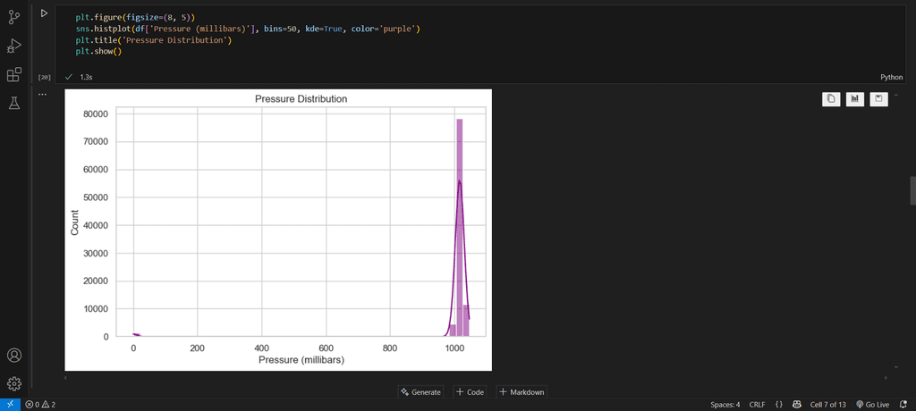This screenshot has width=916, height=411.
Task: Change the Spaces: 4 indentation setting
Action: coord(725,405)
